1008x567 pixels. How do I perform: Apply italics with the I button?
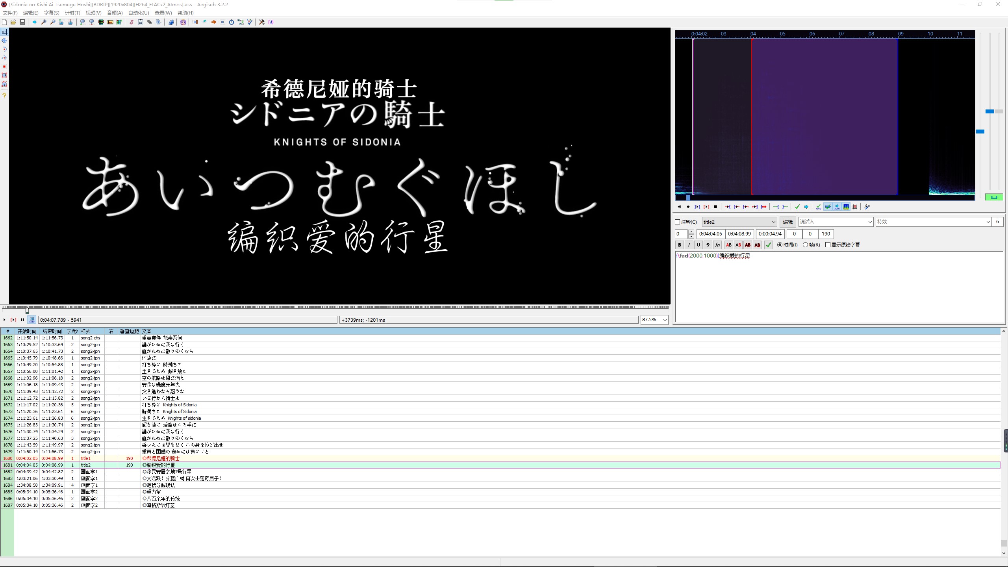coord(689,245)
